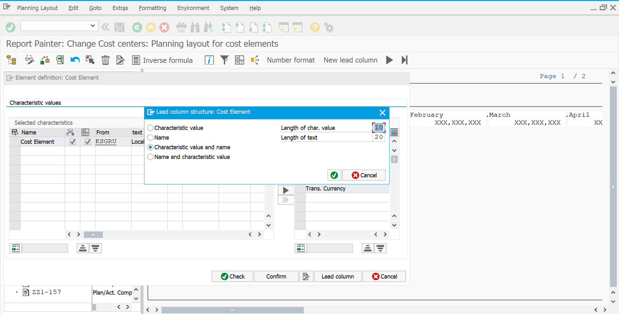
Task: Click the 'Length of char. value' input field
Action: point(379,128)
